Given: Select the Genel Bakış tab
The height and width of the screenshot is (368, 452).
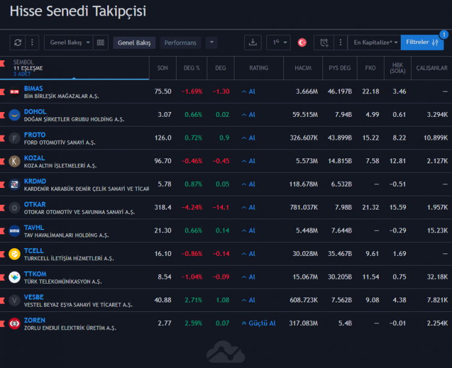Looking at the screenshot, I should [134, 43].
